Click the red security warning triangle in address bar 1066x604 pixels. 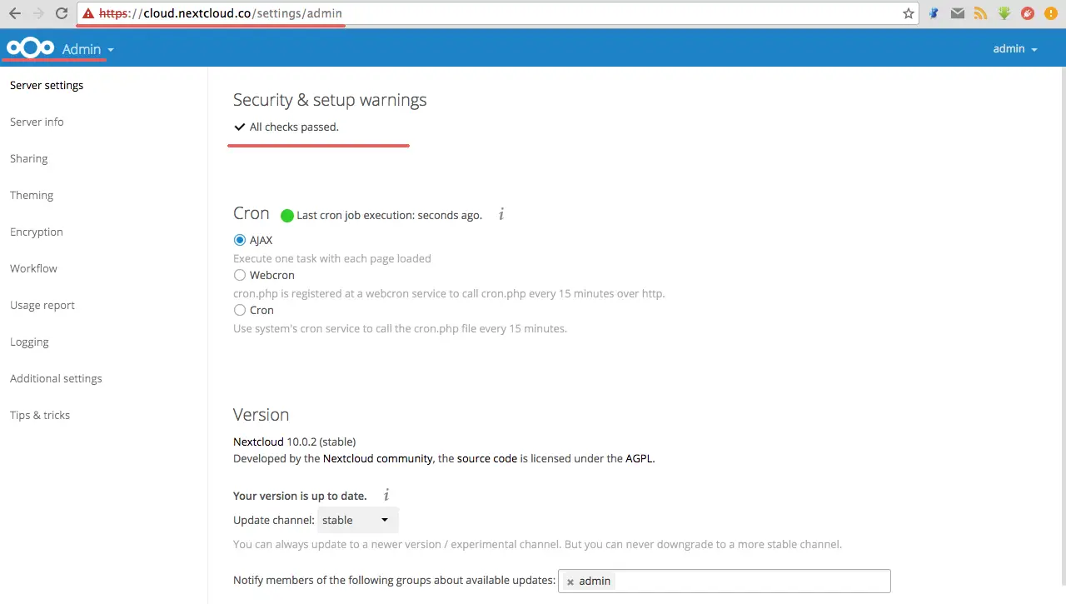click(x=87, y=13)
